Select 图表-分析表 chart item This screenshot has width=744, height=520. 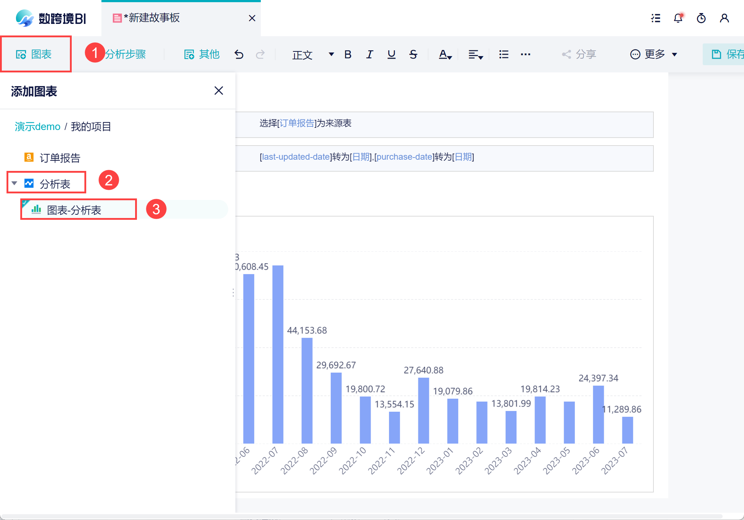74,210
